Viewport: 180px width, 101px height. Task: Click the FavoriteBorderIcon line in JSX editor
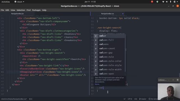pyautogui.click(x=52, y=69)
